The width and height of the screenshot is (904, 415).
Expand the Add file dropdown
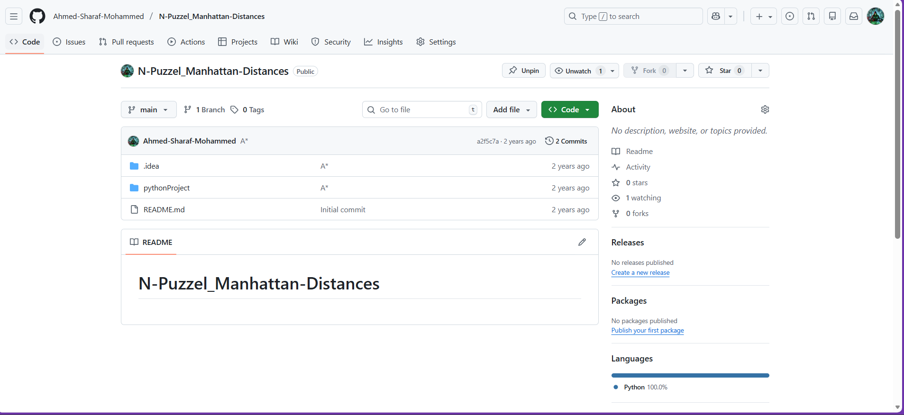(x=511, y=109)
